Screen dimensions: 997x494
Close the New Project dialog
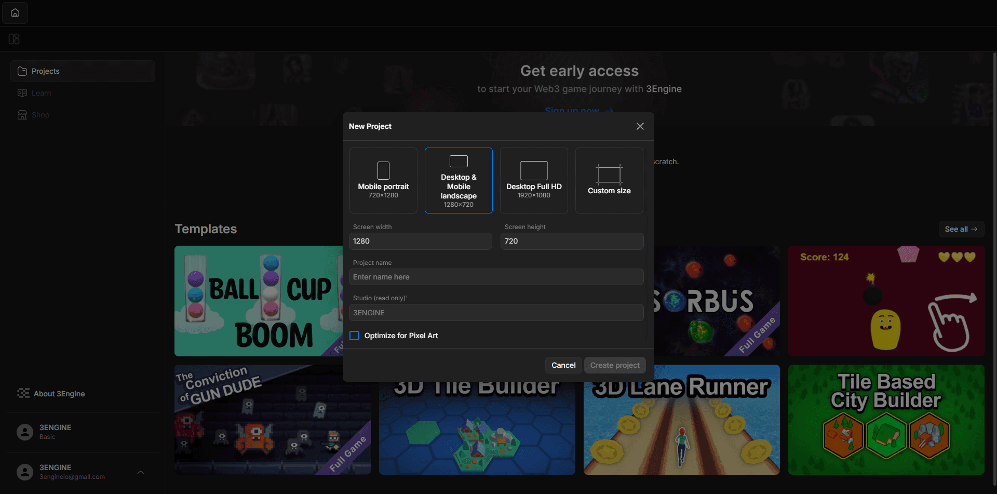click(x=640, y=126)
